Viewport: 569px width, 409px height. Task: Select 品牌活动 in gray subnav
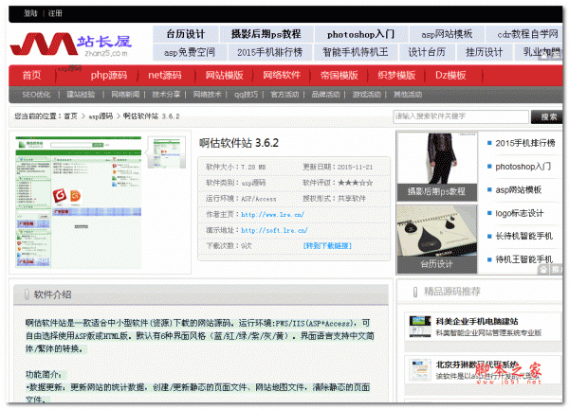click(325, 95)
